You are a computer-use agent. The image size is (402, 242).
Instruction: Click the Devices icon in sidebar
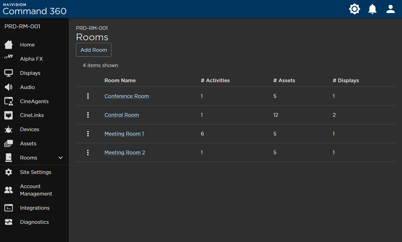point(8,129)
